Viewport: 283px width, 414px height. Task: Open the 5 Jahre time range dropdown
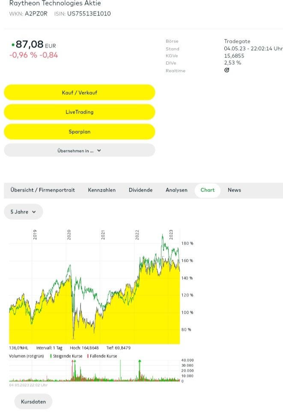24,212
